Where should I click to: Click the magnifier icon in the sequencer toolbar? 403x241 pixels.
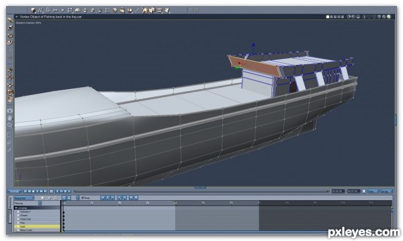(x=55, y=198)
